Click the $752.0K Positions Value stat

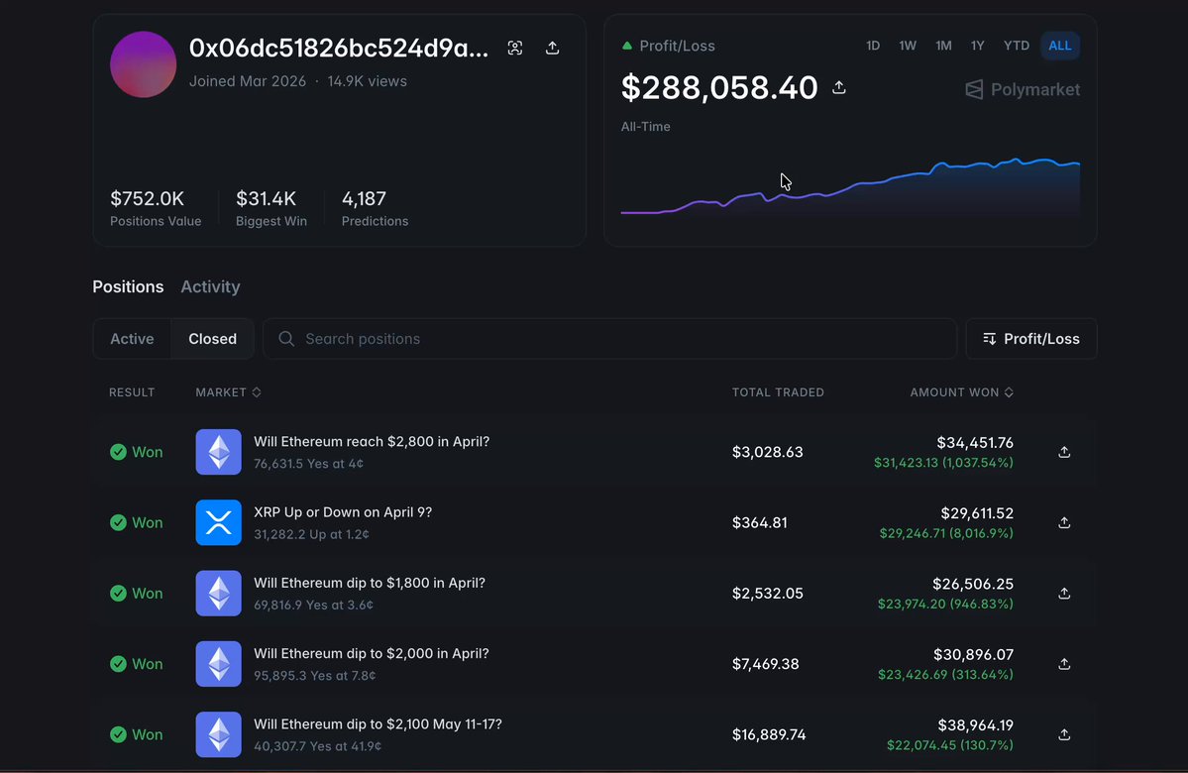point(156,208)
